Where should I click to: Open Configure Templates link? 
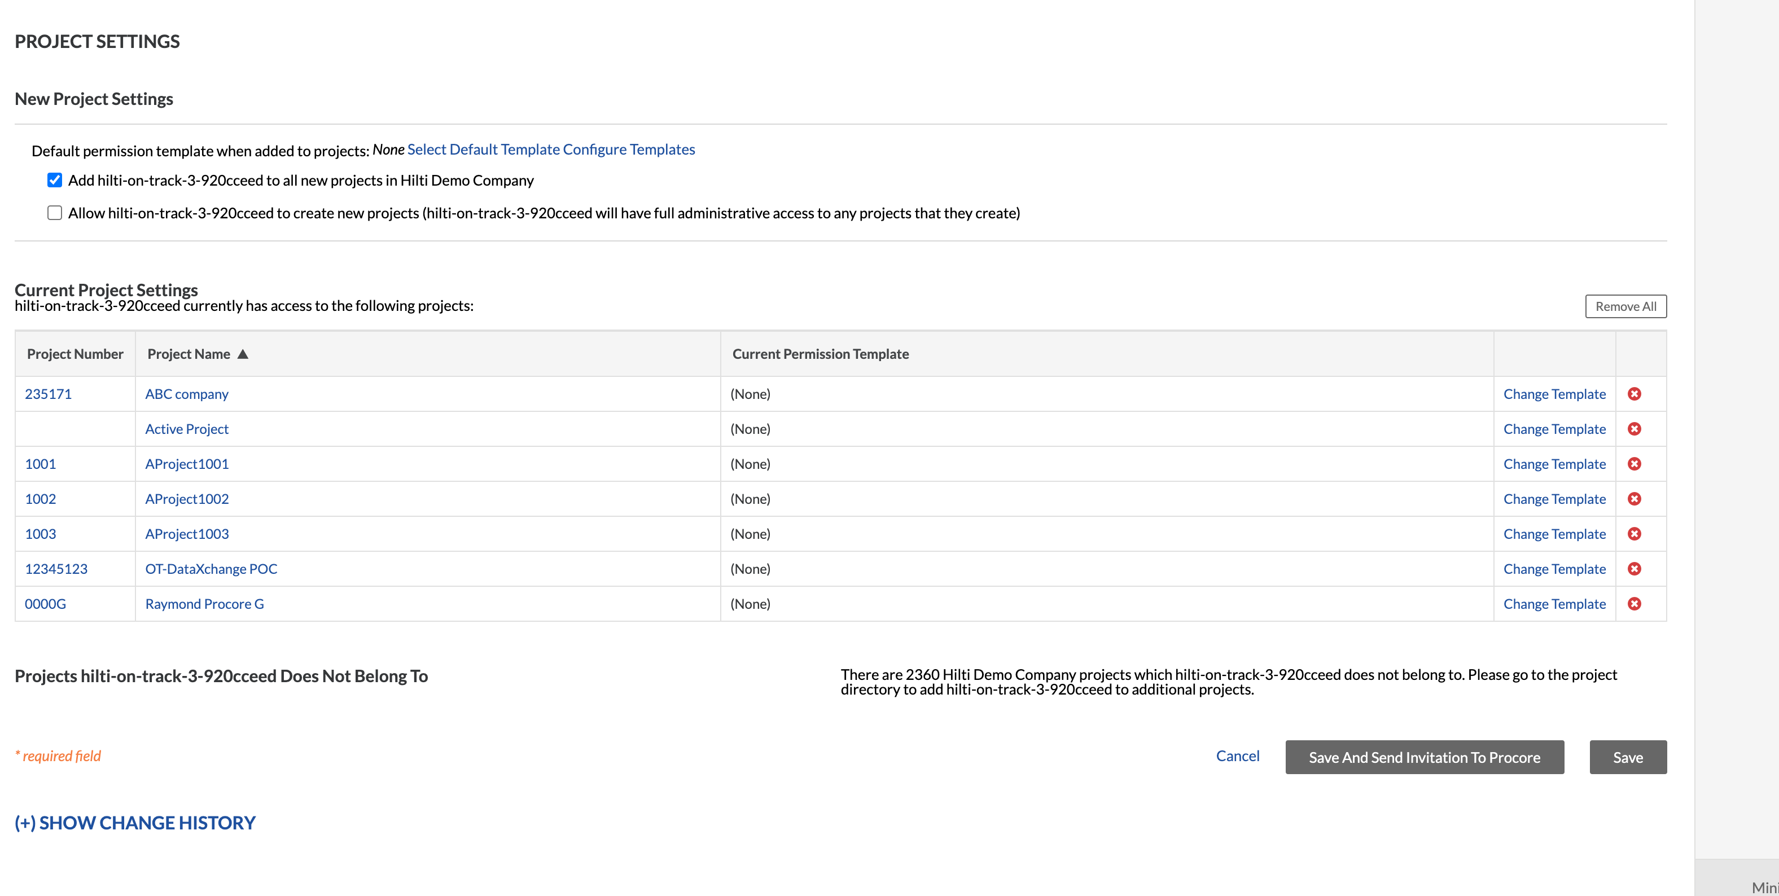coord(628,149)
